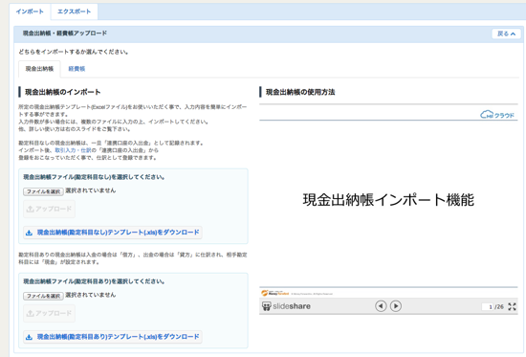Image resolution: width=526 pixels, height=357 pixels.
Task: Choose file for 勘定科目なし cash book
Action: click(x=43, y=191)
